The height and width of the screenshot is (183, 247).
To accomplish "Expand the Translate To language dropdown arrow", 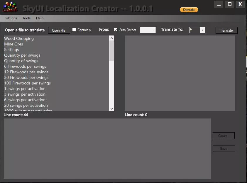I will 202,30.
